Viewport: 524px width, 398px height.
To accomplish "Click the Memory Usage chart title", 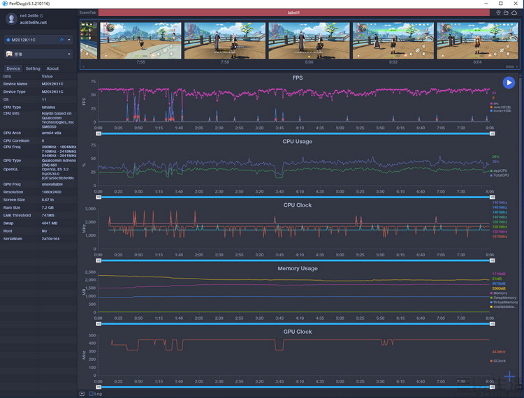I will [298, 268].
